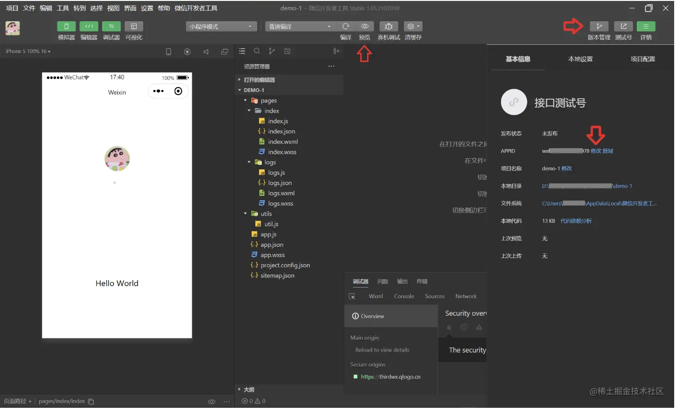Select Overview in security panel
676x408 pixels.
click(x=391, y=316)
